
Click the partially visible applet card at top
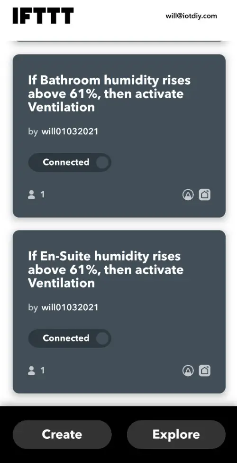[119, 40]
